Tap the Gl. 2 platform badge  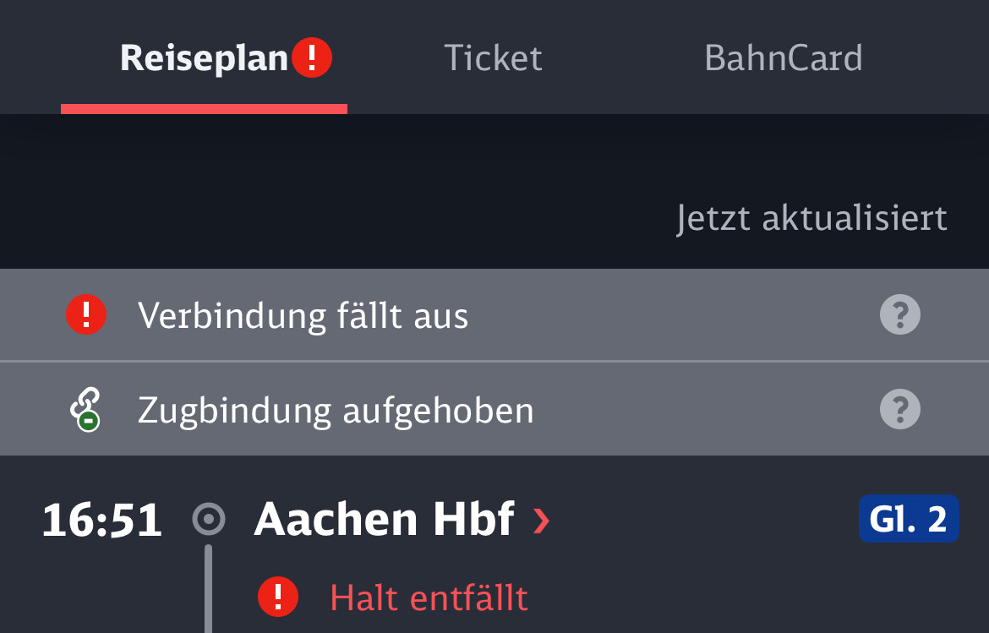(909, 519)
